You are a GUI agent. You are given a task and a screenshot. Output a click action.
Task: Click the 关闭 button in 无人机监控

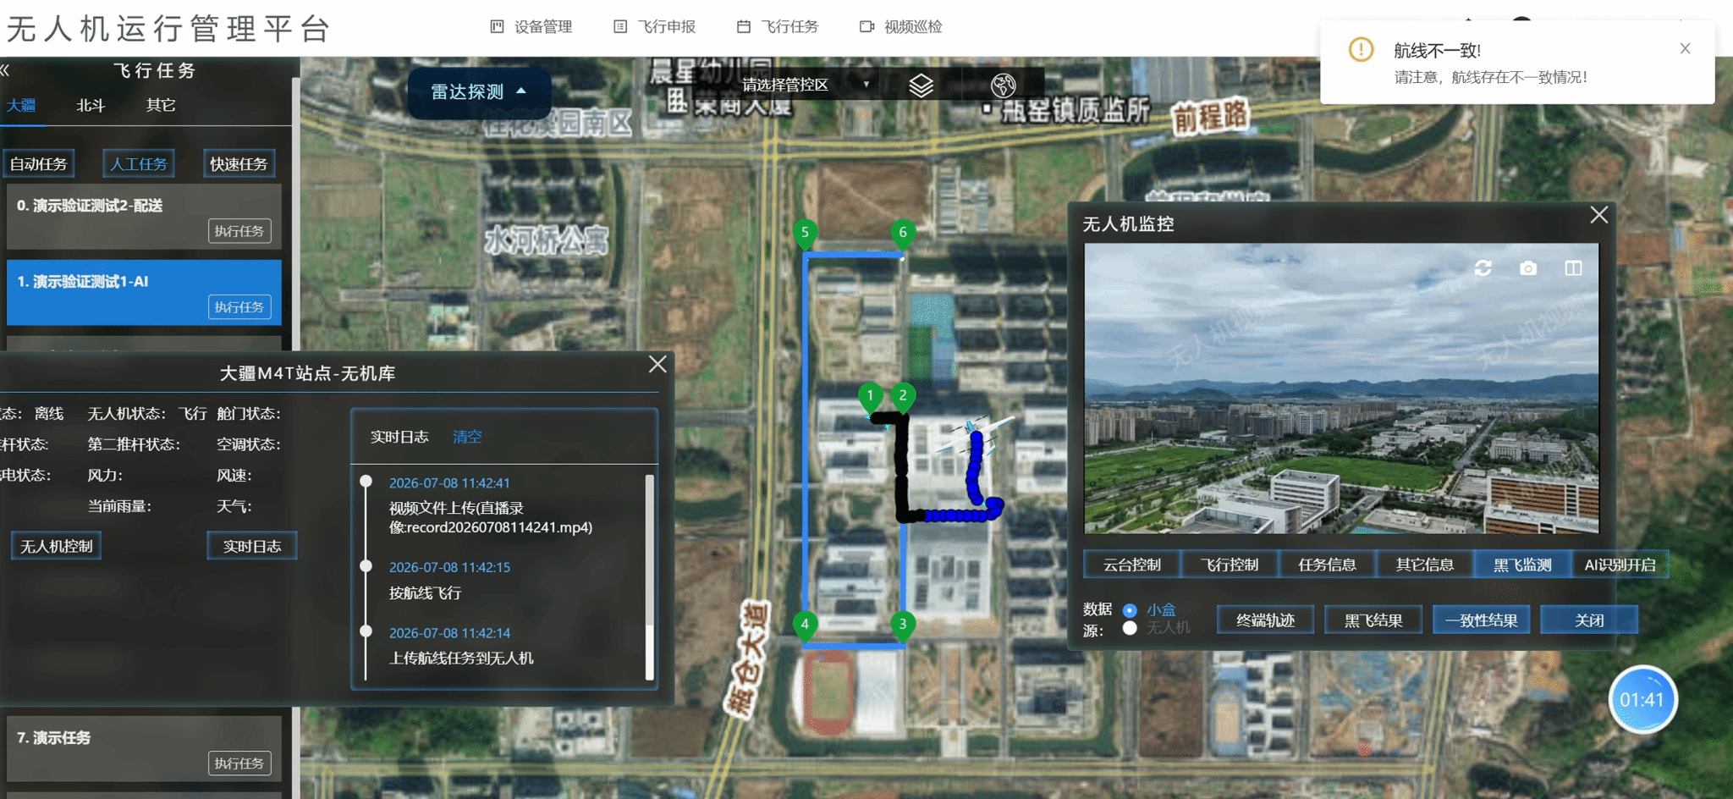(x=1589, y=620)
